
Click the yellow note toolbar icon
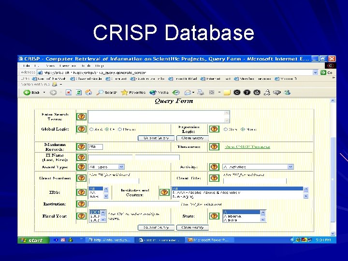227,92
